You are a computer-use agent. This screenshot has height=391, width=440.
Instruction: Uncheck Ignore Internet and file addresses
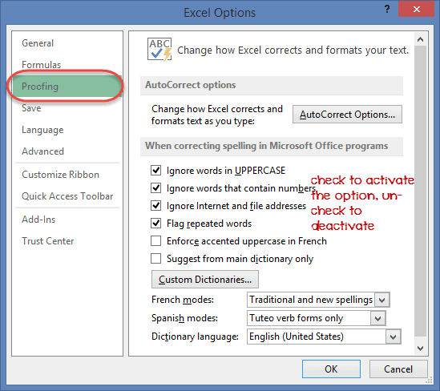(156, 206)
